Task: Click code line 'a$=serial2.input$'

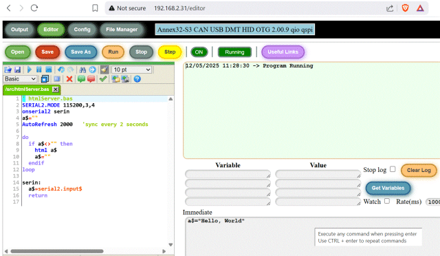Action: [x=55, y=189]
